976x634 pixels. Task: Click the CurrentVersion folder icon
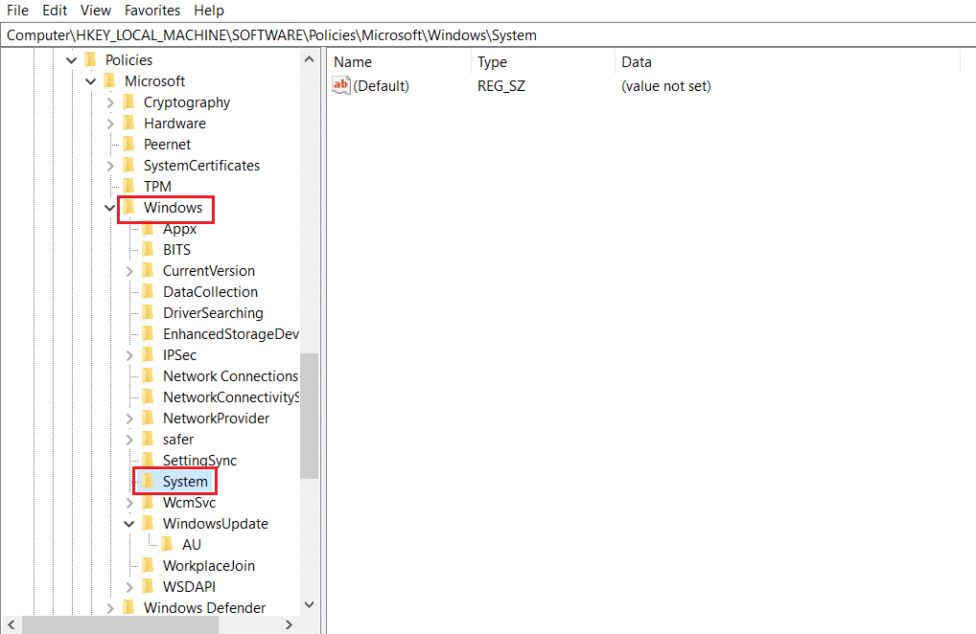(149, 270)
